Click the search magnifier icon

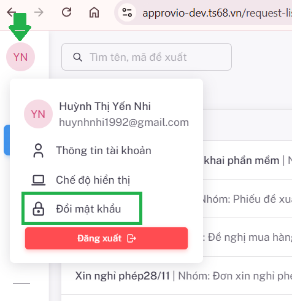tap(78, 57)
